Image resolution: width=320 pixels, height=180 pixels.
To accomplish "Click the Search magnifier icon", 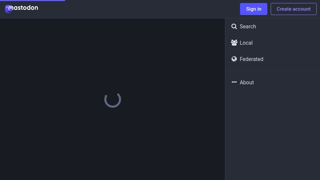I will click(234, 26).
